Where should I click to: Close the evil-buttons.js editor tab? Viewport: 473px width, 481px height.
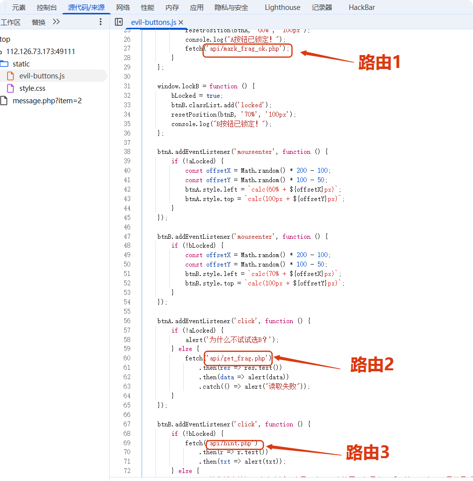[x=181, y=22]
